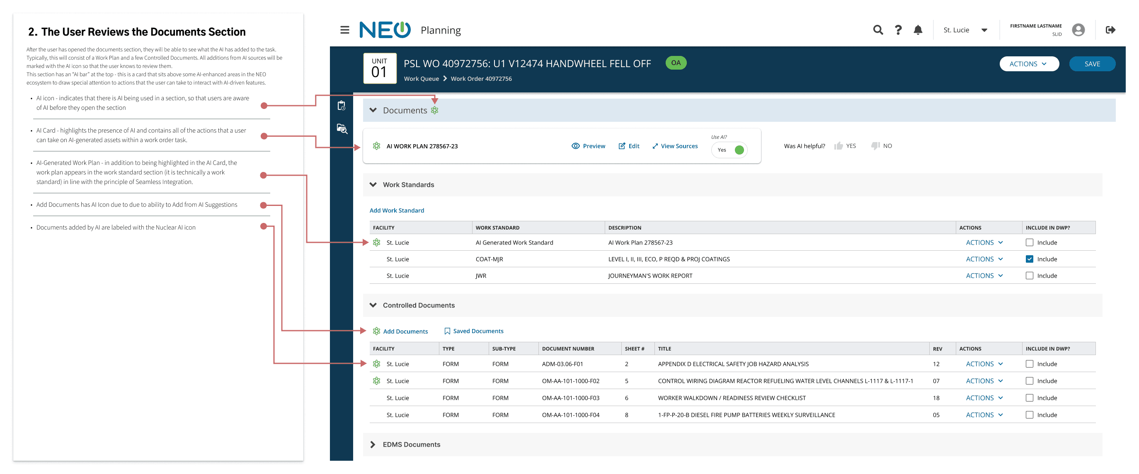
Task: Collapse the Work Standards section
Action: pos(373,185)
